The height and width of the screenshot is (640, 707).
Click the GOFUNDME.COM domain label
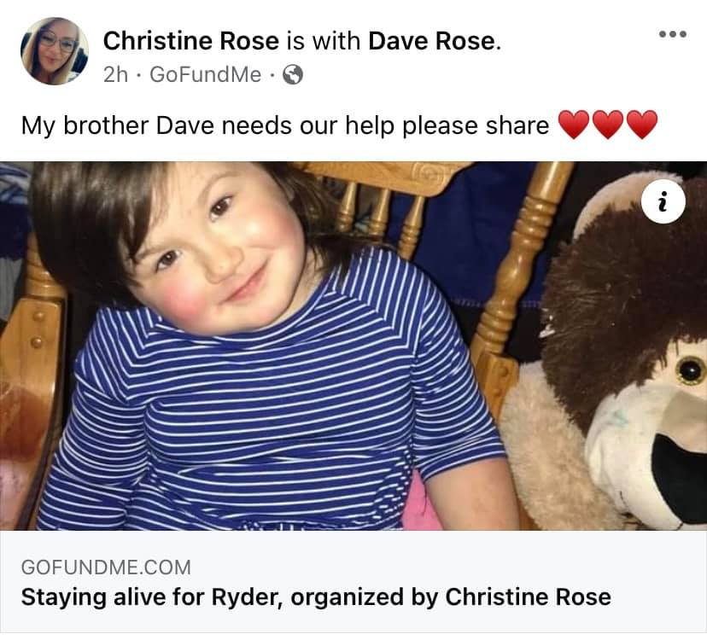(x=106, y=567)
